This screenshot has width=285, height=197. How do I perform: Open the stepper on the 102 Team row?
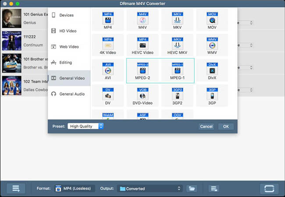coord(251,90)
